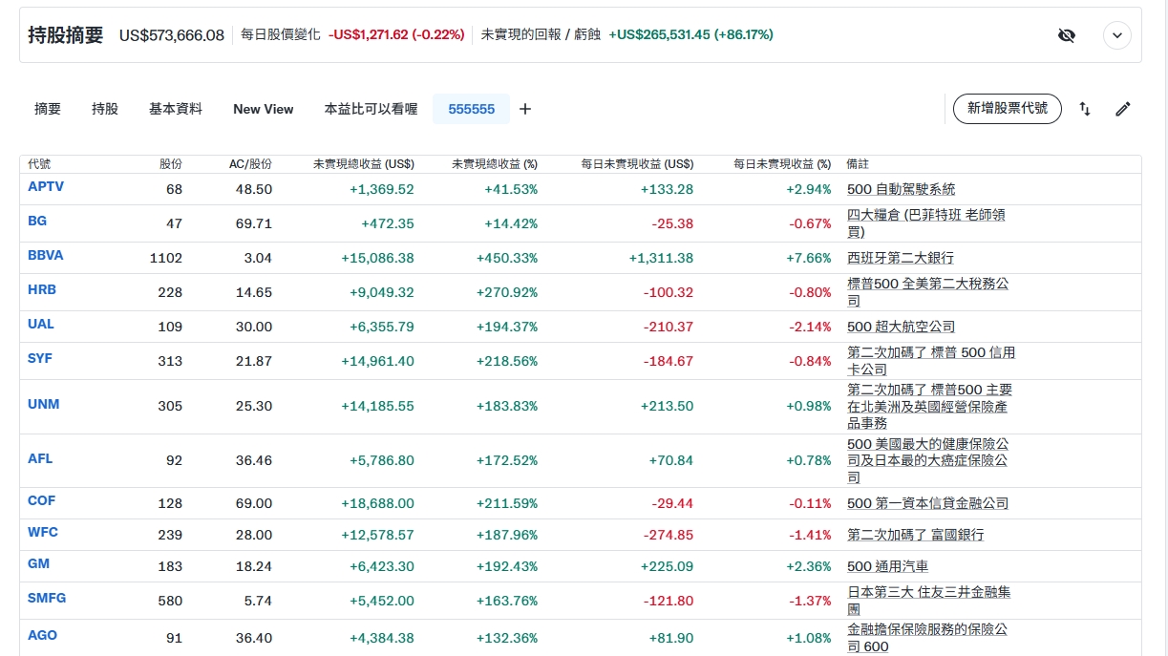Image resolution: width=1168 pixels, height=656 pixels.
Task: Open the WFC ticker link
Action: click(43, 532)
